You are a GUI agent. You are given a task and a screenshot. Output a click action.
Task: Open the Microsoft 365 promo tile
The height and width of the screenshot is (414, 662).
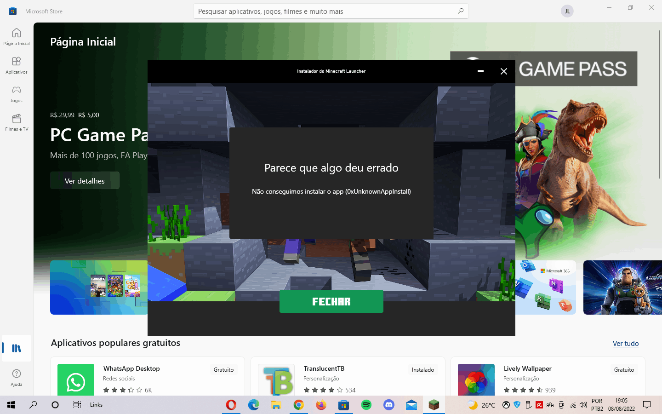pyautogui.click(x=545, y=287)
